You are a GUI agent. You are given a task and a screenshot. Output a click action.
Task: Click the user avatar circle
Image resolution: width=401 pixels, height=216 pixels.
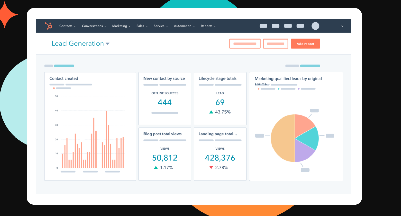pos(315,26)
